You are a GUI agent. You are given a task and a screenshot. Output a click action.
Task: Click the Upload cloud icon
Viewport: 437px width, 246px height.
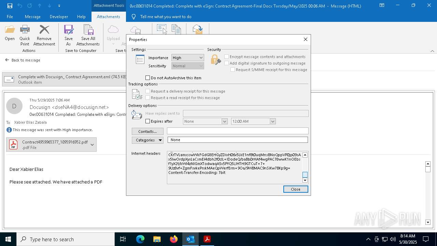(113, 30)
